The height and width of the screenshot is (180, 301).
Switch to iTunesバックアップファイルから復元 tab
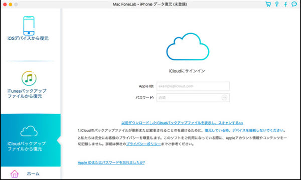(x=27, y=93)
